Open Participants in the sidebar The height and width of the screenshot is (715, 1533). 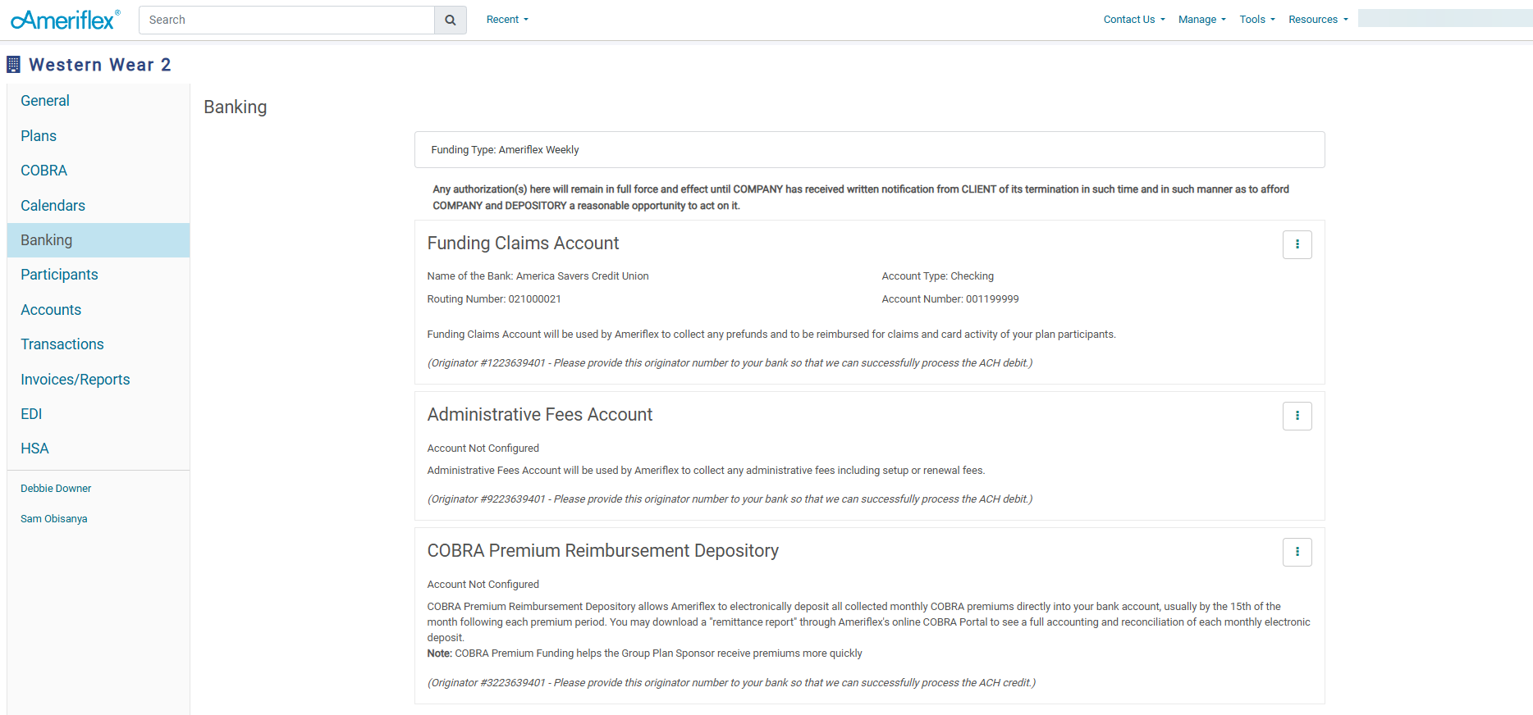pos(98,275)
